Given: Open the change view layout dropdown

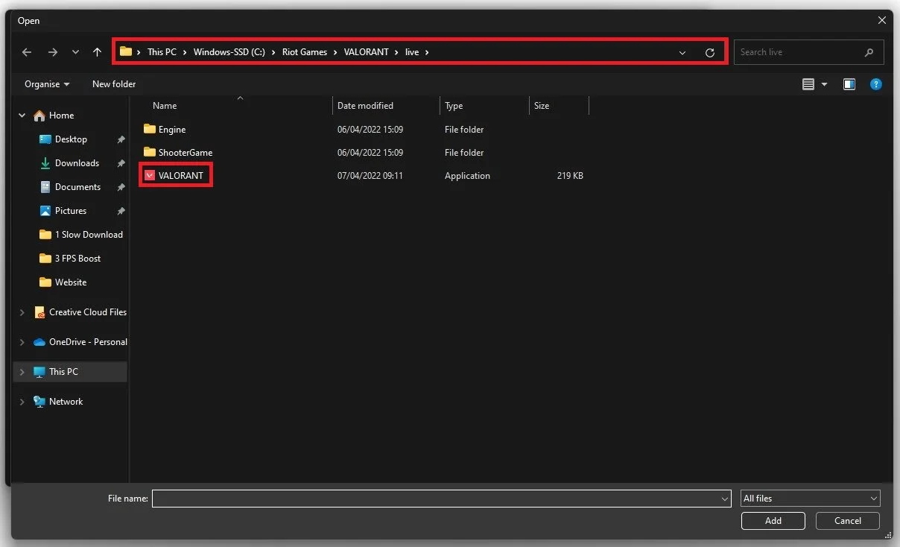Looking at the screenshot, I should (x=825, y=85).
